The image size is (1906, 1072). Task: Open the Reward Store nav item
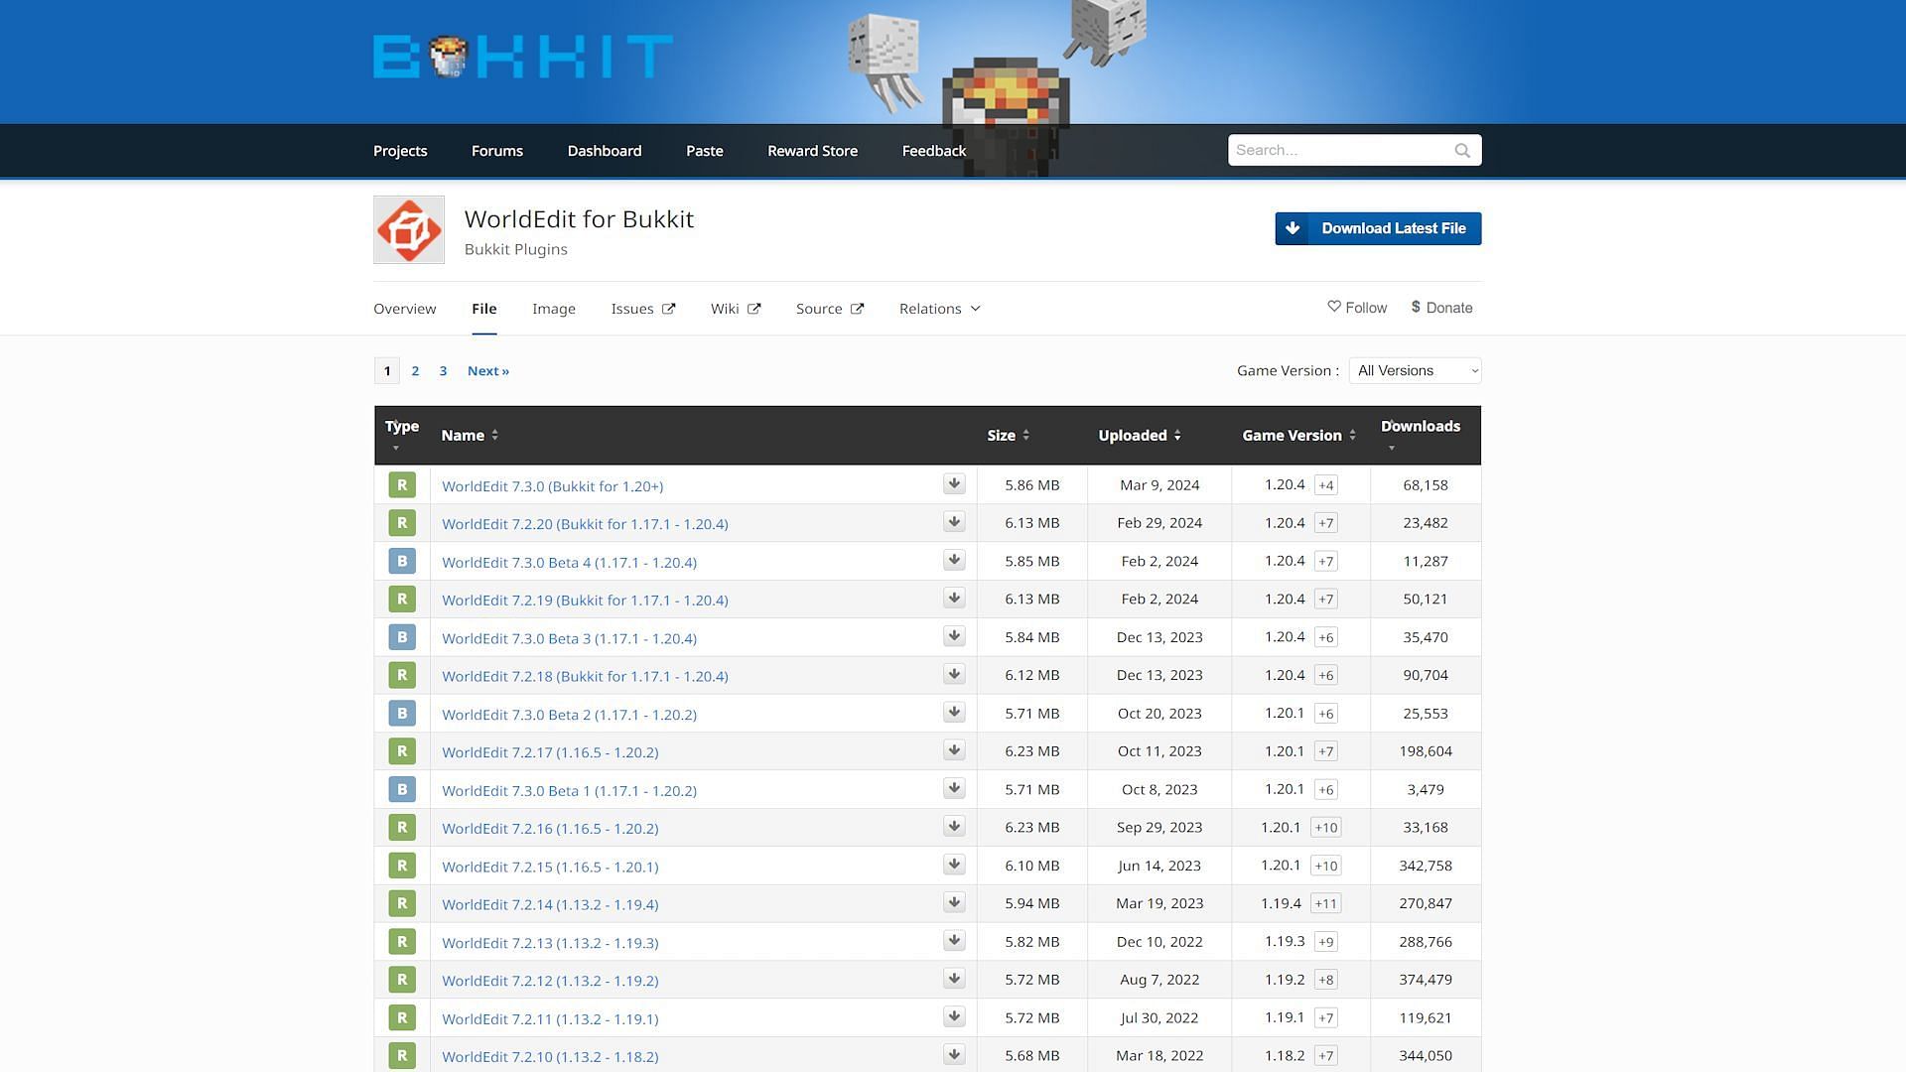812,151
